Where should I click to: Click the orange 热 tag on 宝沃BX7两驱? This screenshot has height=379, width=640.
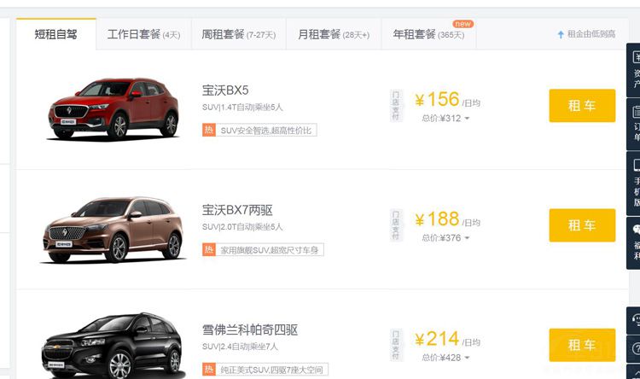click(209, 250)
